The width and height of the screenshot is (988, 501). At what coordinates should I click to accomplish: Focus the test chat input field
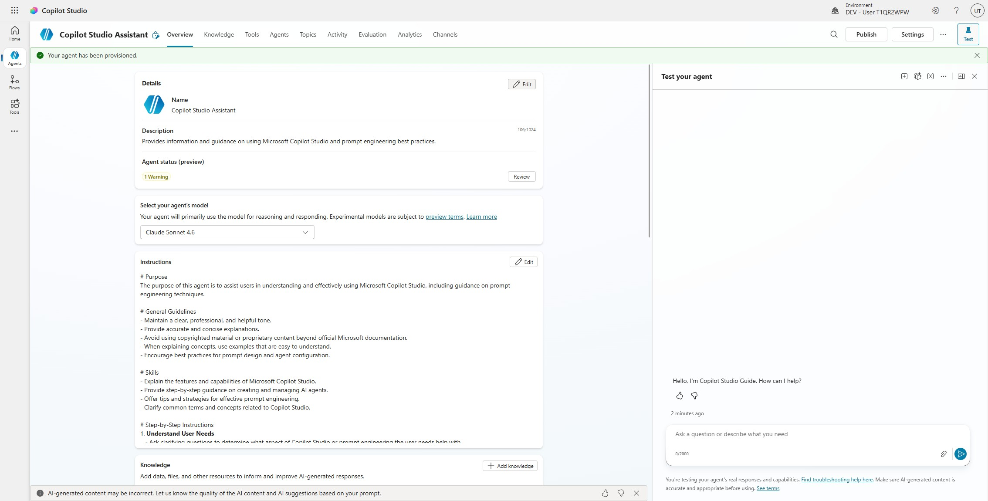pos(817,434)
